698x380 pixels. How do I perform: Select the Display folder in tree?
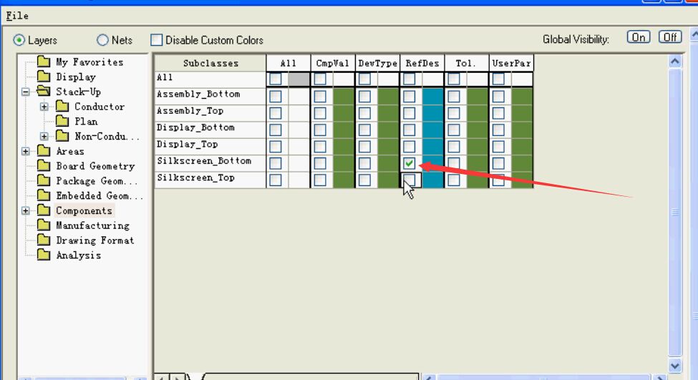pyautogui.click(x=76, y=77)
